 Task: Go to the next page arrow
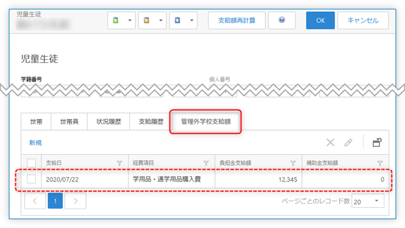pos(75,201)
